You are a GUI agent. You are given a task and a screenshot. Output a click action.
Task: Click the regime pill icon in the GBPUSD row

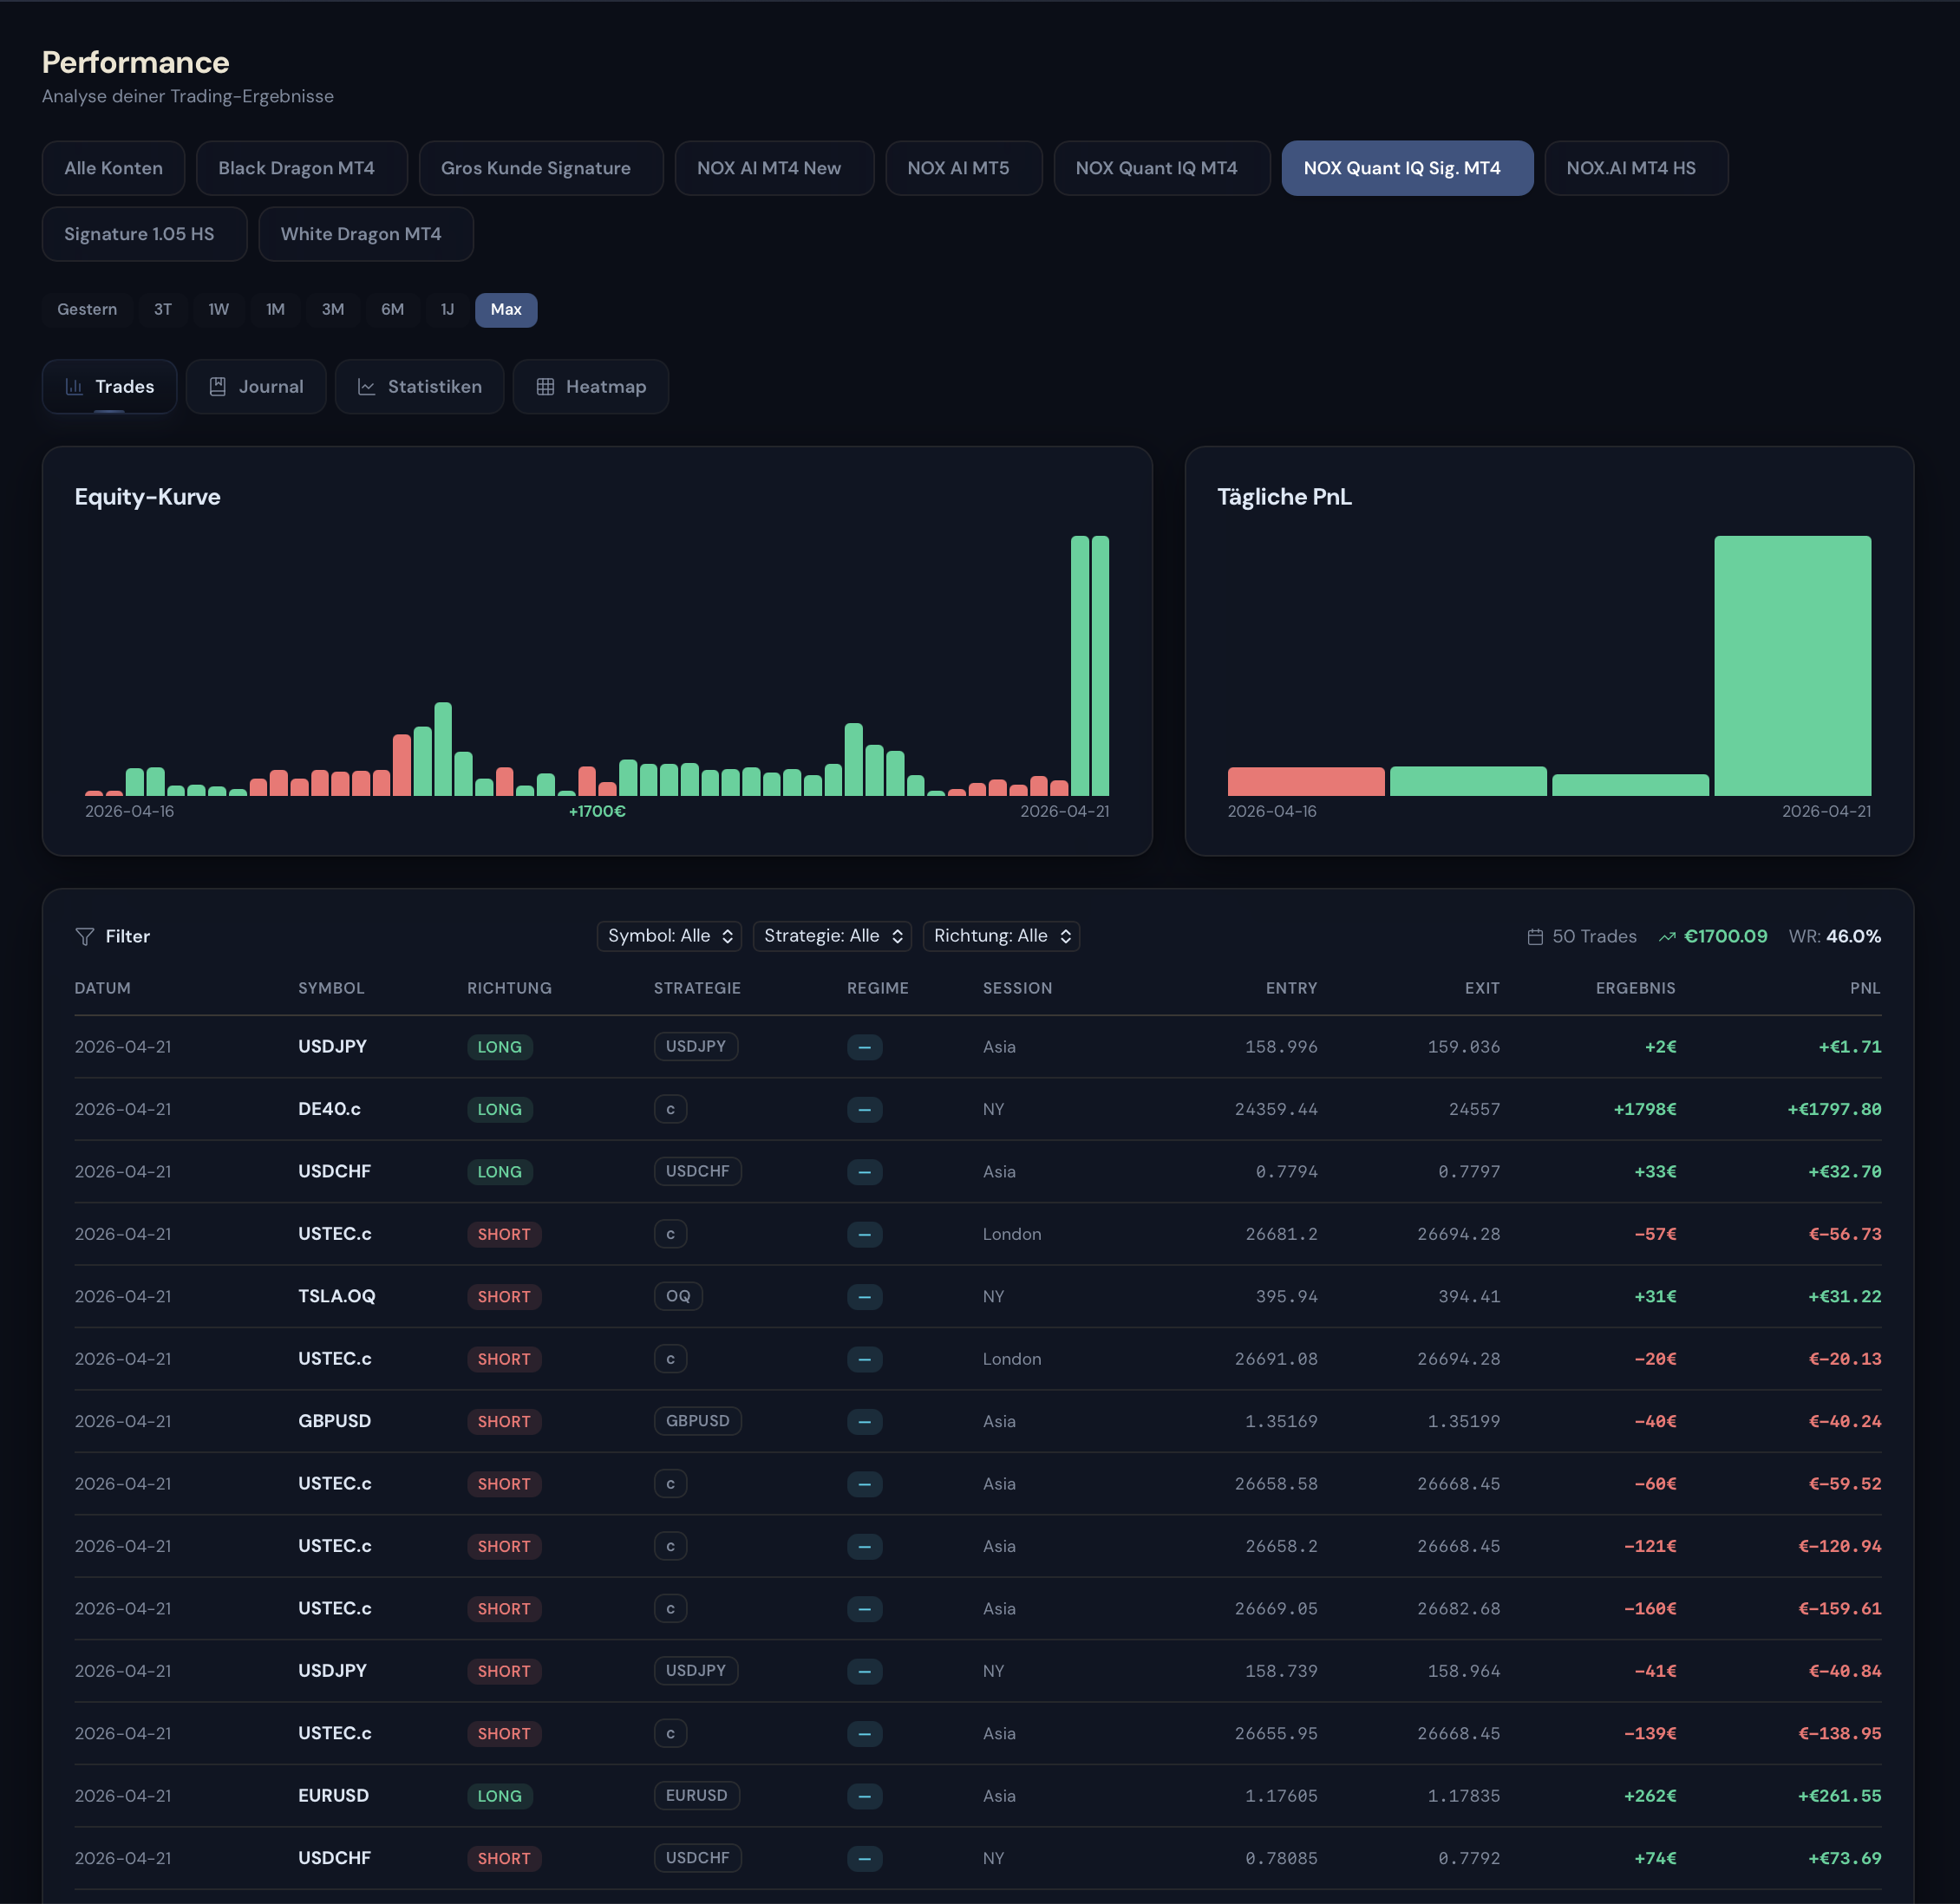(864, 1421)
